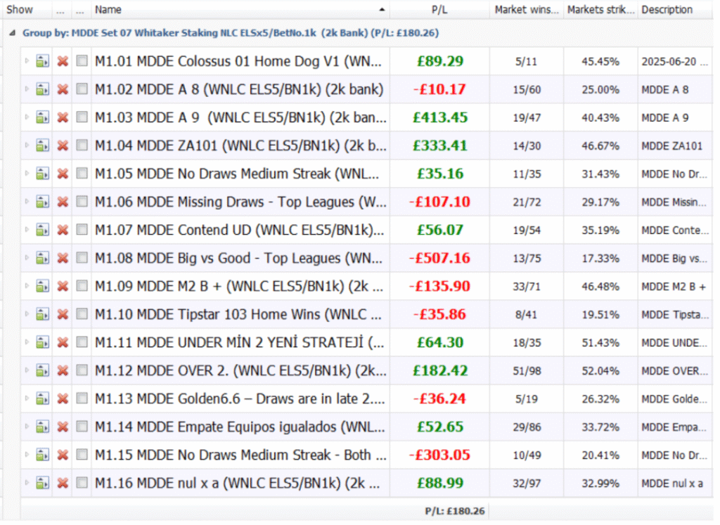
Task: Delete M1.10 Tipstar 103 Home Wins with red X
Action: tap(63, 315)
